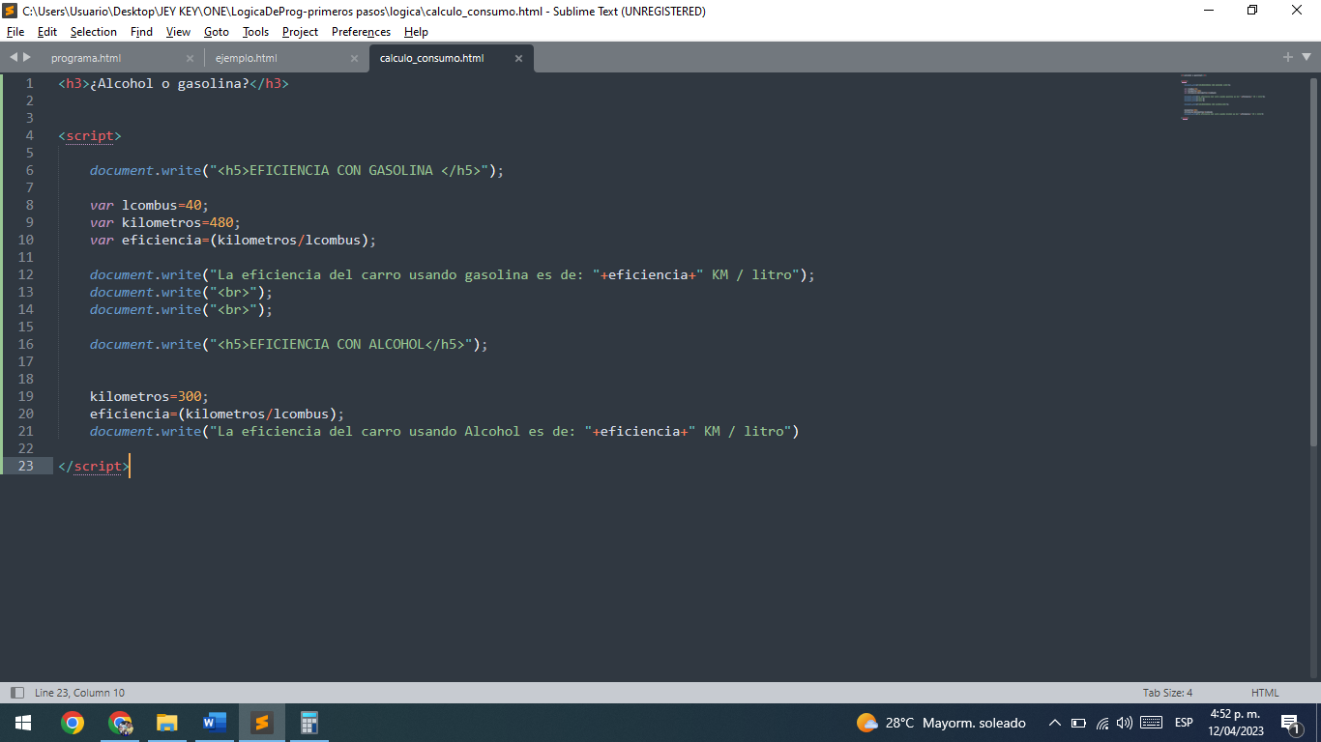Screen dimensions: 1321x742
Task: Open the tab list dropdown arrow
Action: [x=1306, y=57]
